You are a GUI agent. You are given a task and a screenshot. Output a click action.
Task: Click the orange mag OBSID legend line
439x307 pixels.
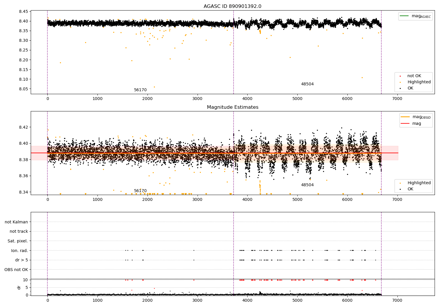tap(405, 117)
